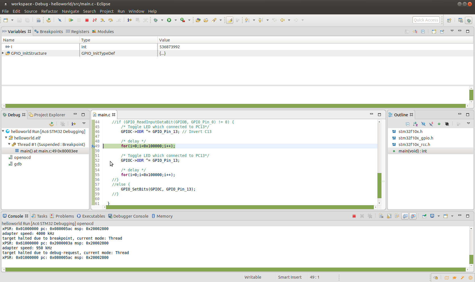
Task: Toggle Scroll Lock in the Console
Action: [389, 216]
